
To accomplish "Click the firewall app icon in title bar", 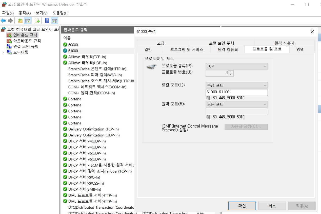I will click(4, 4).
